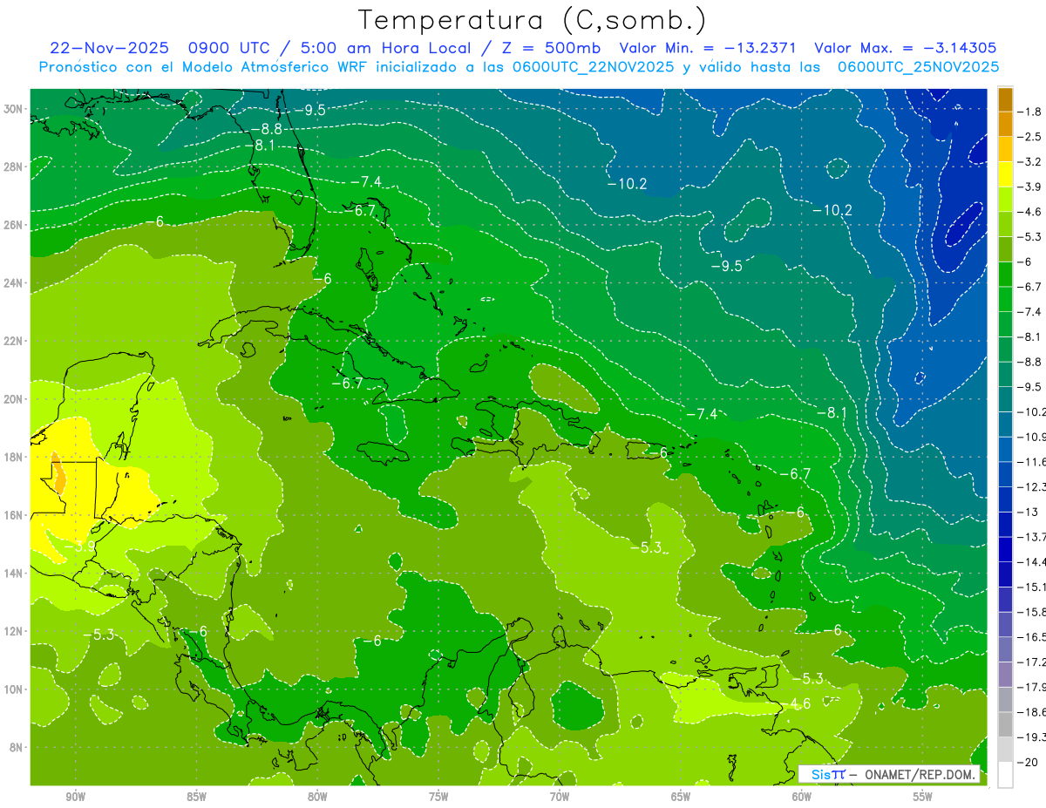1046x808 pixels.
Task: Pick the amber swatch between -2.5 and -3.2
Action: (x=1005, y=149)
